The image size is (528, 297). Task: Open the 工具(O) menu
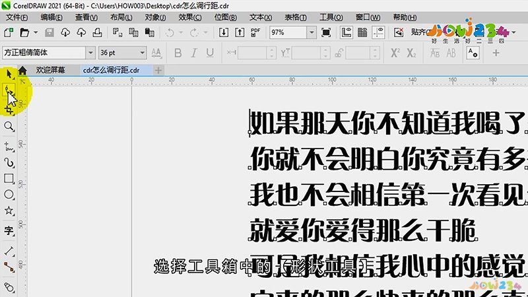(x=331, y=17)
